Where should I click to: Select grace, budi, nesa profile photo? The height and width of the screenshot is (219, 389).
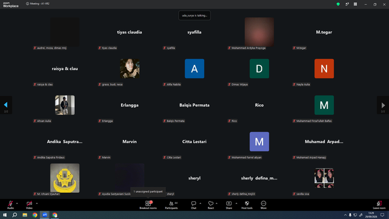(x=129, y=69)
